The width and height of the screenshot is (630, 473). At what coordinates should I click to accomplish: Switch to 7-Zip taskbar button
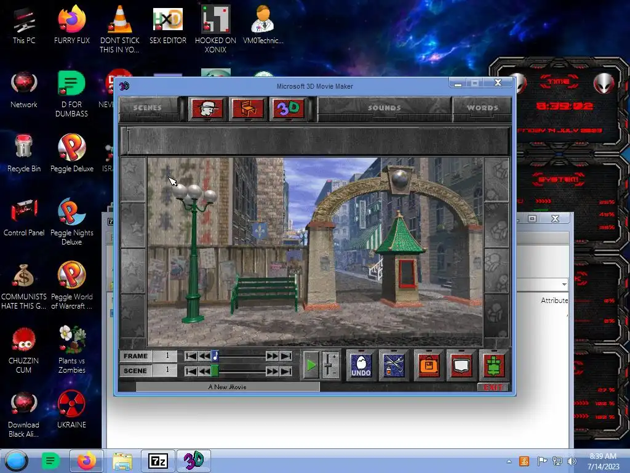click(158, 461)
